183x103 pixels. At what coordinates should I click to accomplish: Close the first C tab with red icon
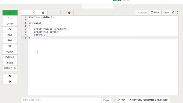43,13
